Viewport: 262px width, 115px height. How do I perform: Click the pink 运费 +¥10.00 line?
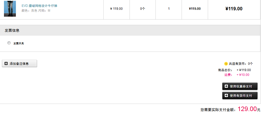(x=237, y=75)
